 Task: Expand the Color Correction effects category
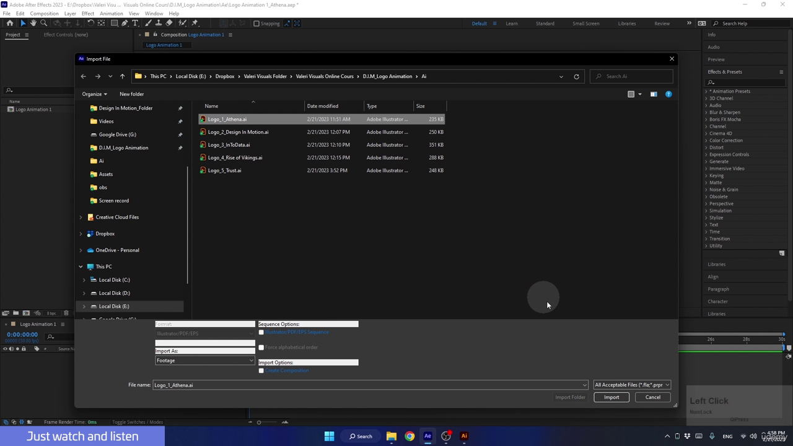(x=706, y=141)
